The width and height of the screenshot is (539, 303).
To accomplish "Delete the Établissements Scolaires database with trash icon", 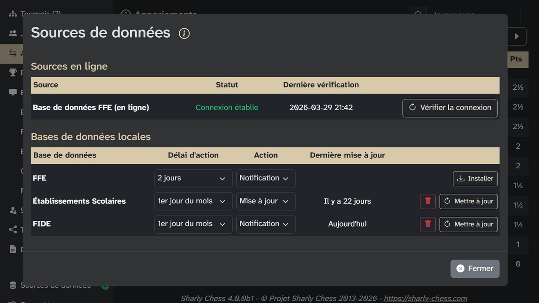I will coord(428,201).
